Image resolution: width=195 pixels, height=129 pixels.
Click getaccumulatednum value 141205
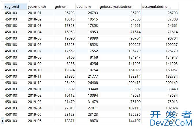[x=120, y=64]
